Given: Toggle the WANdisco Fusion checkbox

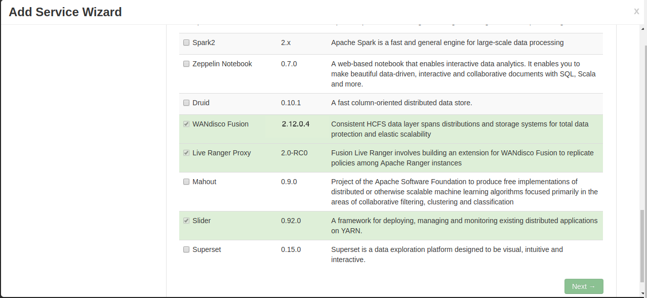Looking at the screenshot, I should pos(186,124).
